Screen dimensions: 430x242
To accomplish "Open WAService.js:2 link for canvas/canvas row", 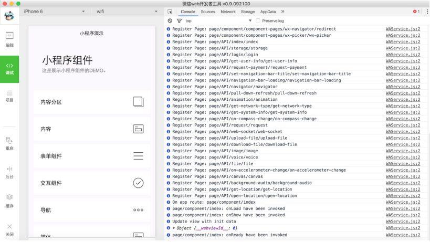I will (x=403, y=176).
